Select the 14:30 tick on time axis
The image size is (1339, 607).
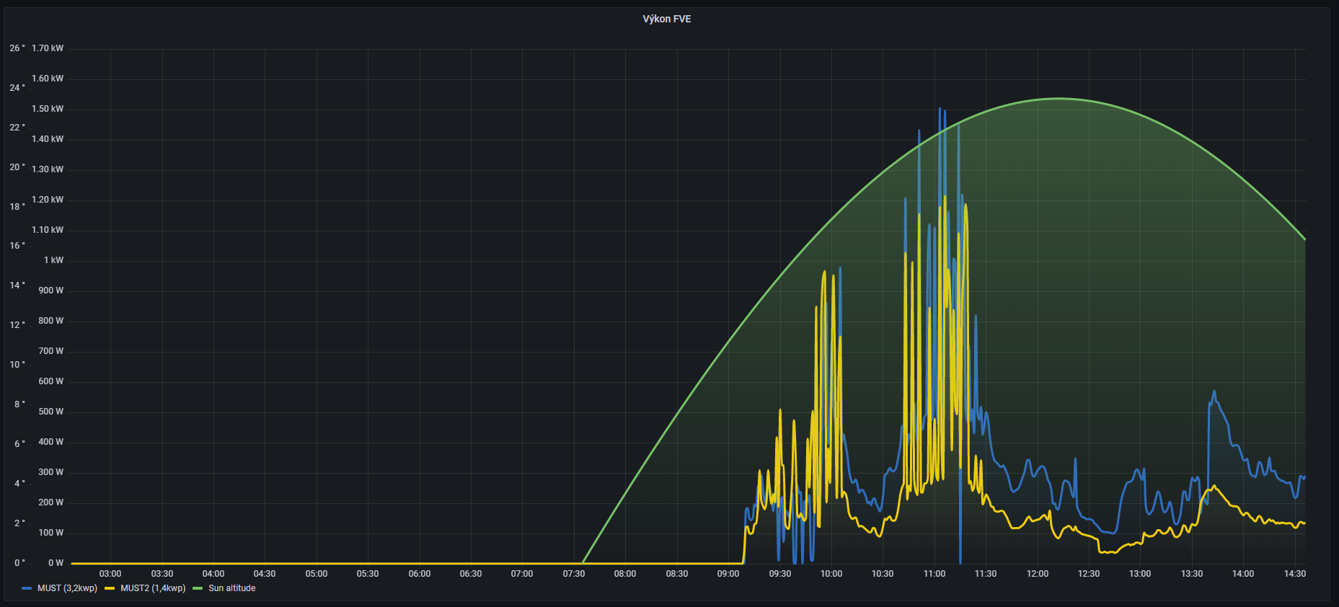(x=1294, y=574)
